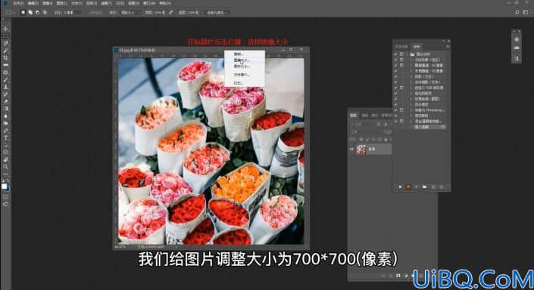Open the search icon at top right
Image resolution: width=534 pixels, height=290 pixels.
pos(517,13)
